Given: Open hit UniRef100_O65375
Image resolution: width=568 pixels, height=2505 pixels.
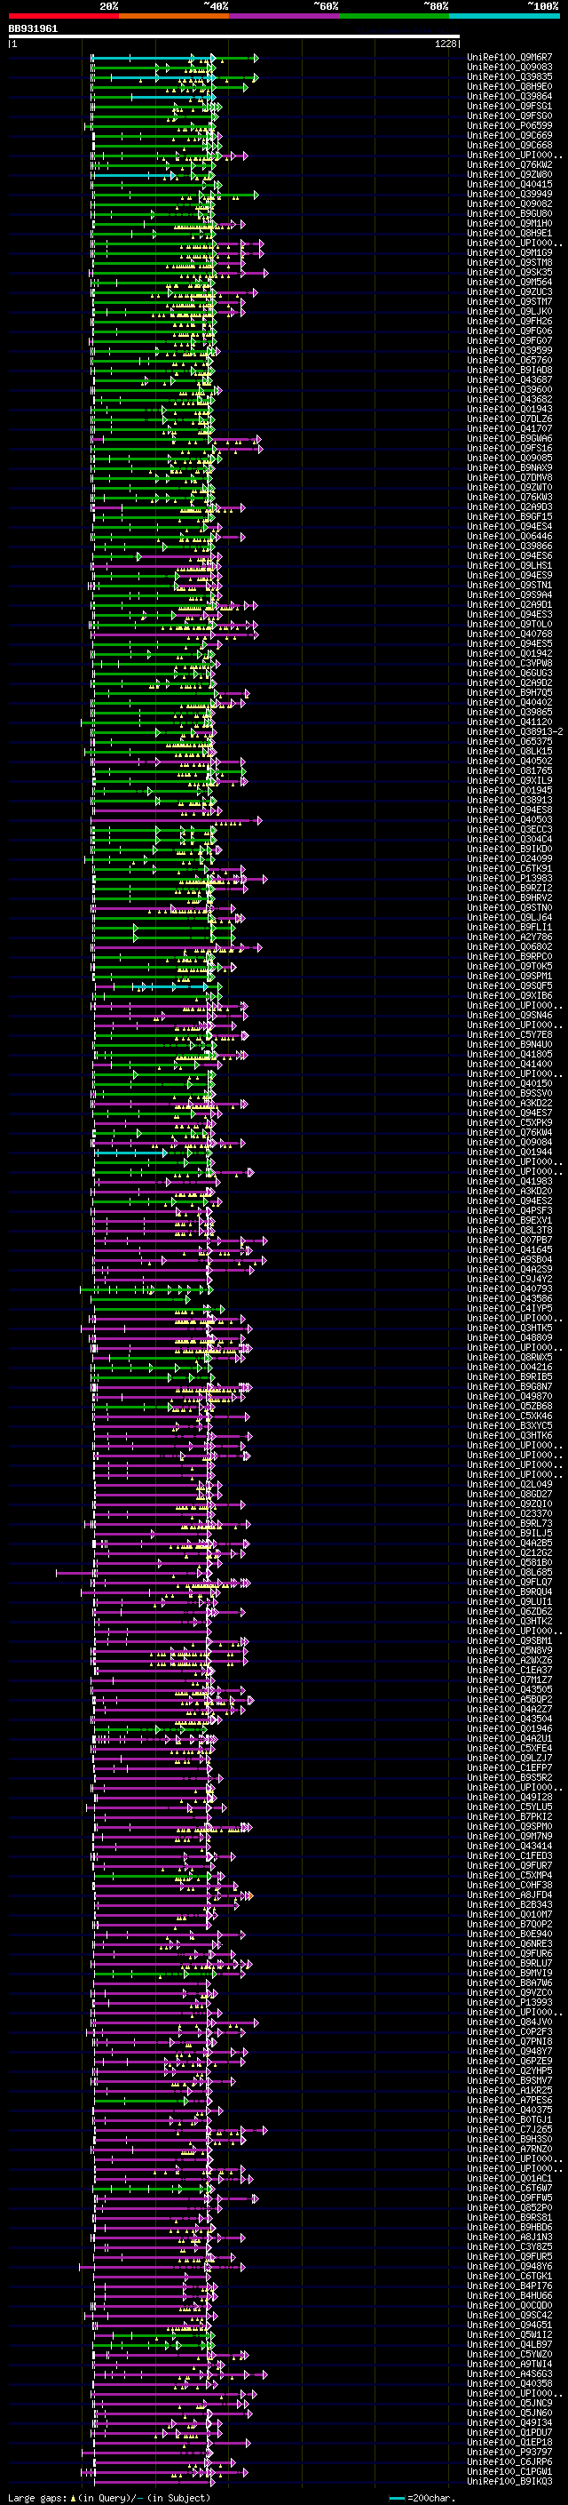Looking at the screenshot, I should (x=509, y=742).
